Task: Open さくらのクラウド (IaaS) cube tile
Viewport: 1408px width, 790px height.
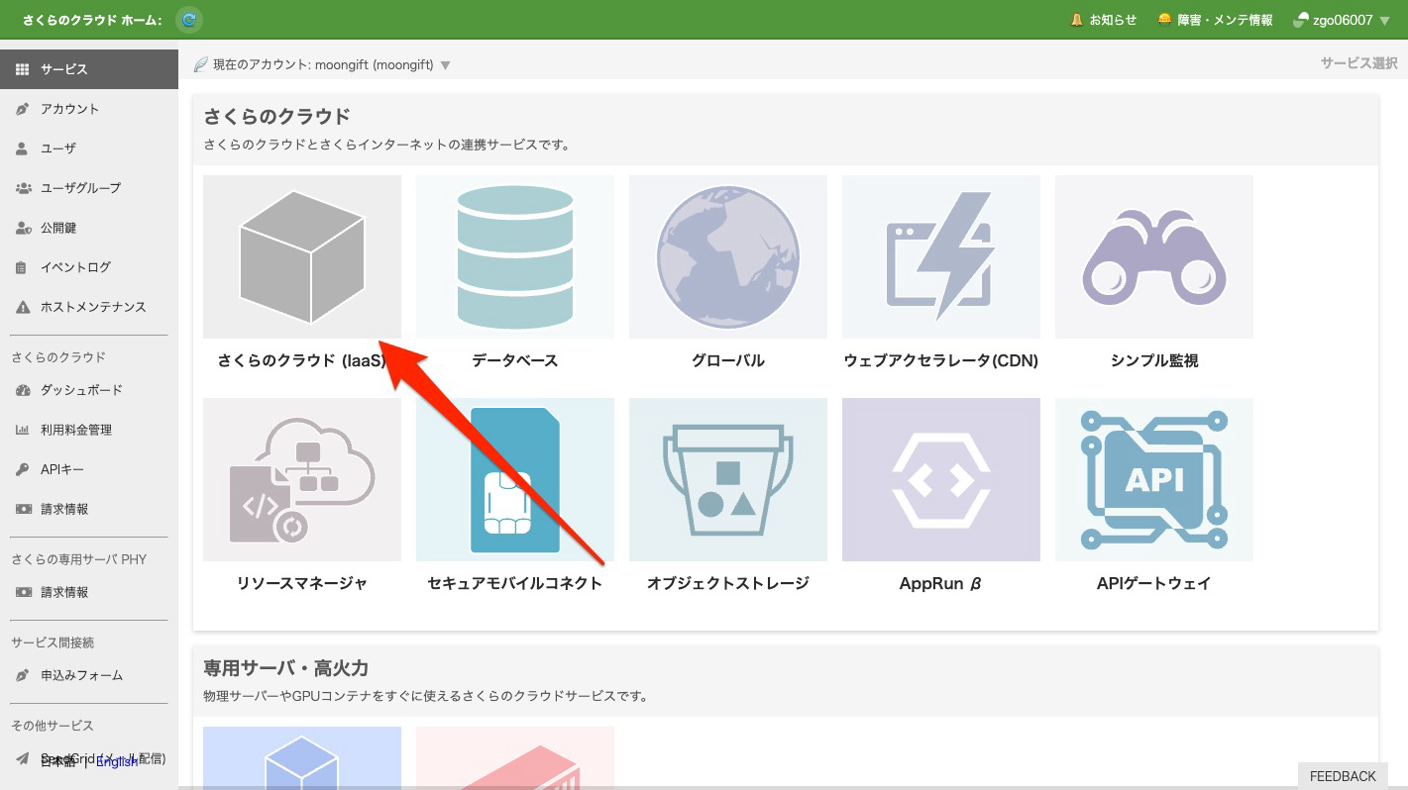Action: pos(302,274)
